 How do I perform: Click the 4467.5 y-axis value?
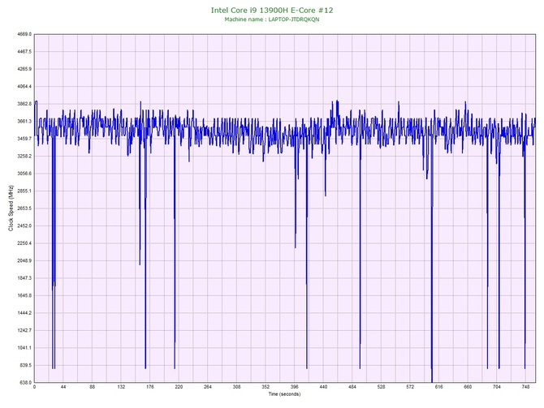tap(24, 52)
